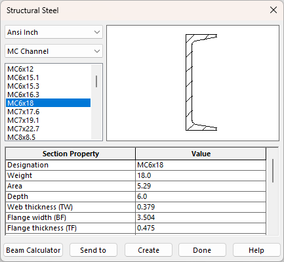Select the highlighted MC6x18 list entry

point(48,103)
